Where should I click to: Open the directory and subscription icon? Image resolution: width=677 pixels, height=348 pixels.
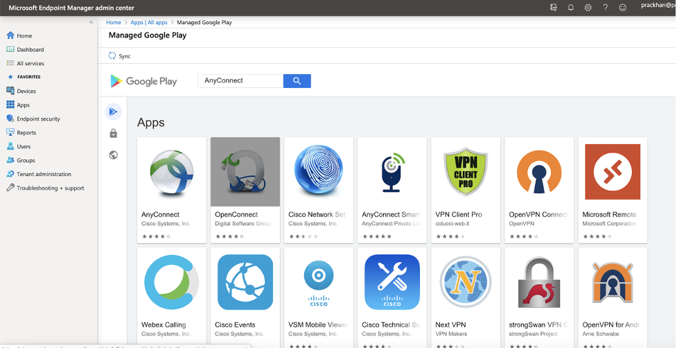[x=554, y=8]
